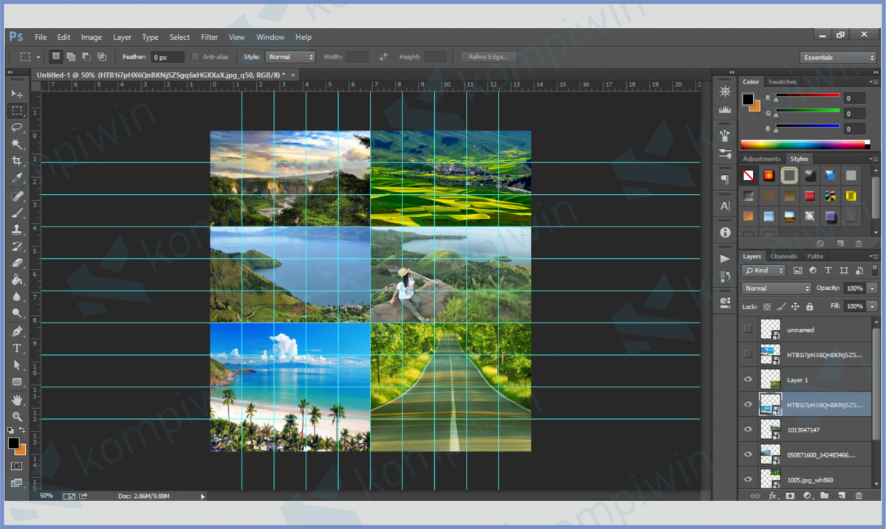
Task: Select the Magic Wand tool
Action: pos(17,144)
